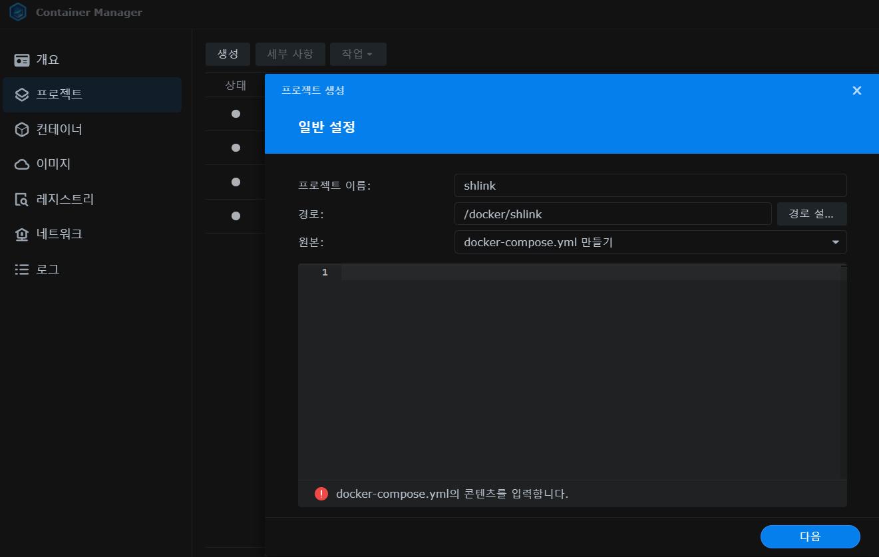Click the Container Manager logo icon
This screenshot has width=879, height=557.
pos(18,13)
